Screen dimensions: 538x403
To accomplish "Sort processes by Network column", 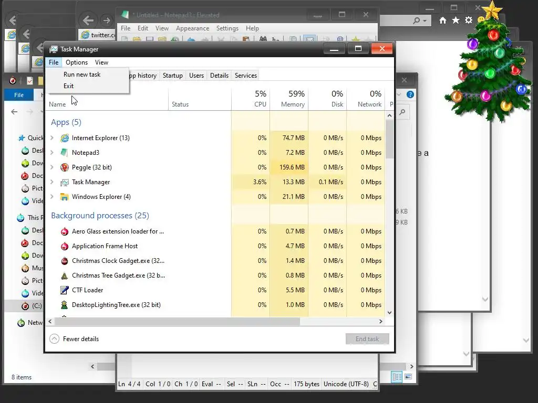I will tap(366, 99).
